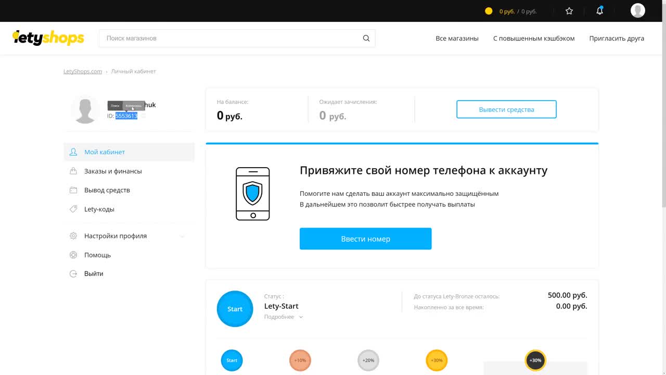The width and height of the screenshot is (666, 375).
Task: Log out via Выйти
Action: (94, 273)
